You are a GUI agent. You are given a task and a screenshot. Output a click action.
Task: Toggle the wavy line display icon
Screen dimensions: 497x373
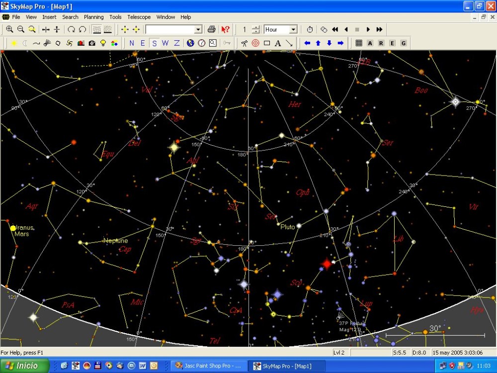click(36, 43)
